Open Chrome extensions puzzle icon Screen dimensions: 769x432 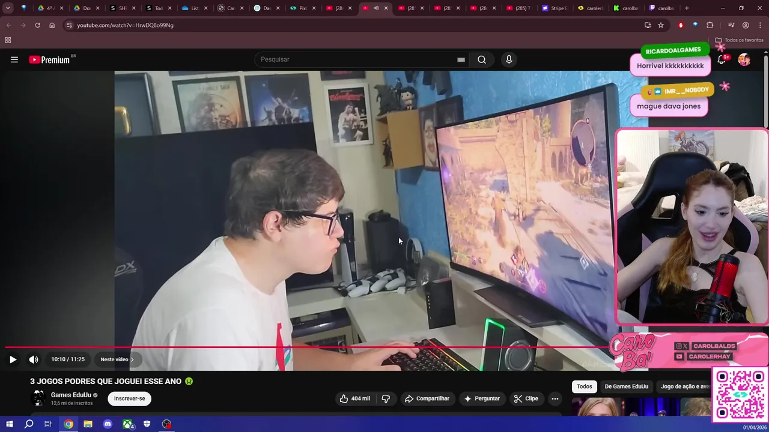[x=710, y=25]
